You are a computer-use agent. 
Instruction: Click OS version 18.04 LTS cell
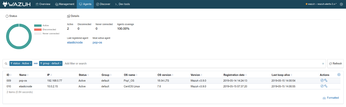tap(163, 81)
